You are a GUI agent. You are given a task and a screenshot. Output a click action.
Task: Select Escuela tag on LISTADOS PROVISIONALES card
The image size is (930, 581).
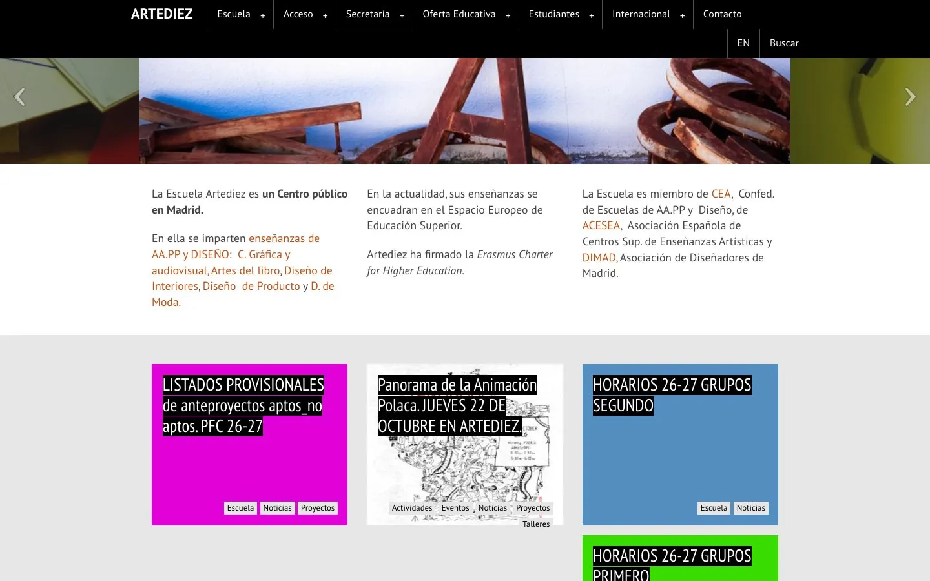click(x=240, y=508)
